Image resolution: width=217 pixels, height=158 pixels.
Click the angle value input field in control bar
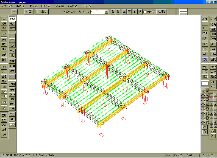tap(97, 12)
